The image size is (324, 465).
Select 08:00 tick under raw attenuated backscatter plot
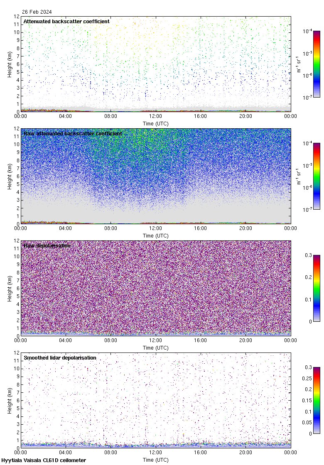110,228
